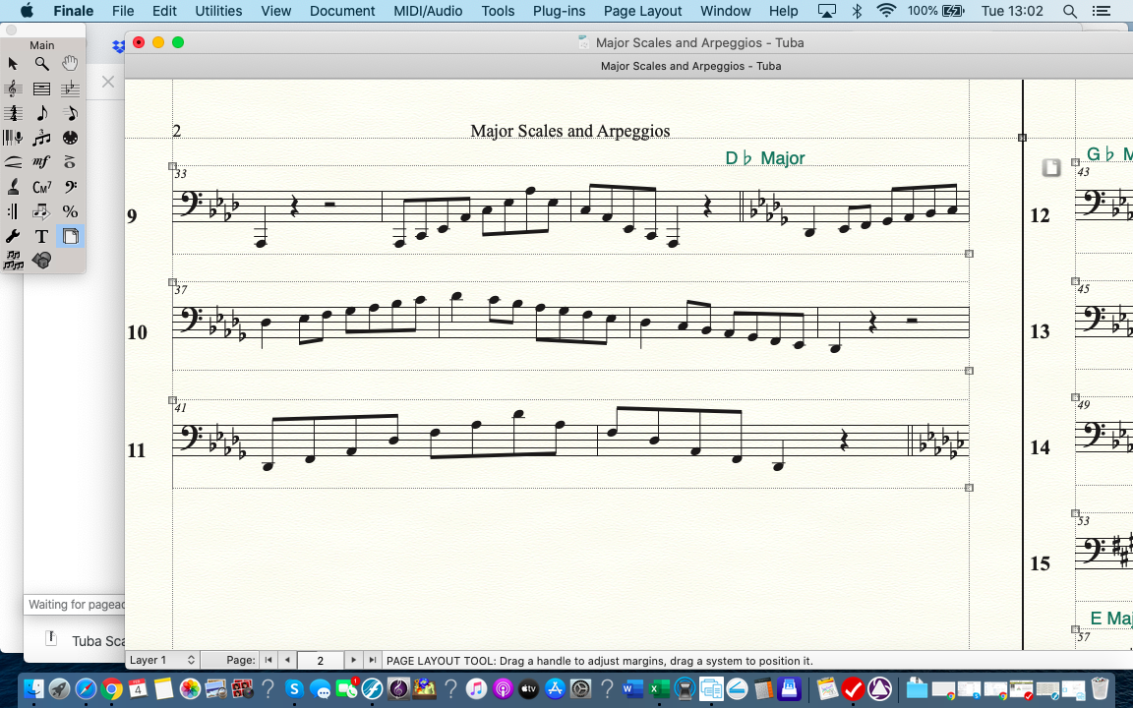Pick the Repeat tool
The width and height of the screenshot is (1133, 708).
(13, 211)
